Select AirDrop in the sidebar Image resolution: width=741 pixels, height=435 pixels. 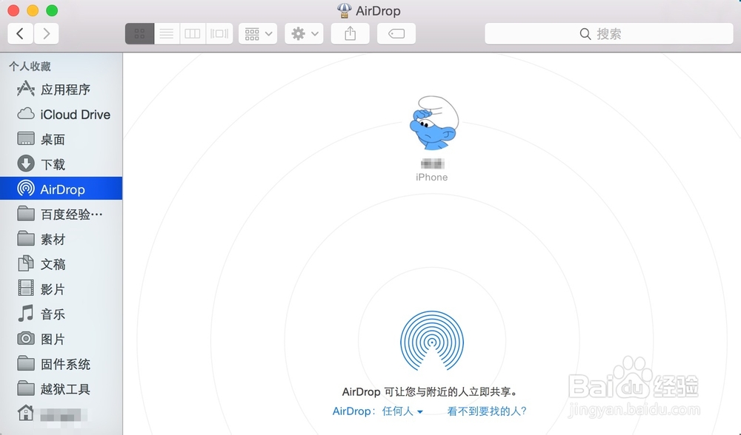[x=61, y=189]
